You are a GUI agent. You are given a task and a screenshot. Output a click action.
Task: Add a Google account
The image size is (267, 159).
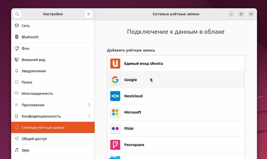pos(176,80)
